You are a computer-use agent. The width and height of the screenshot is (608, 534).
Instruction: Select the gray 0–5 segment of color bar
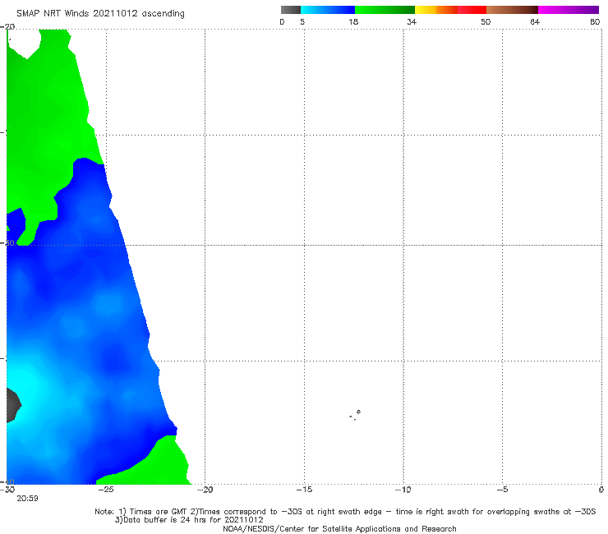291,10
